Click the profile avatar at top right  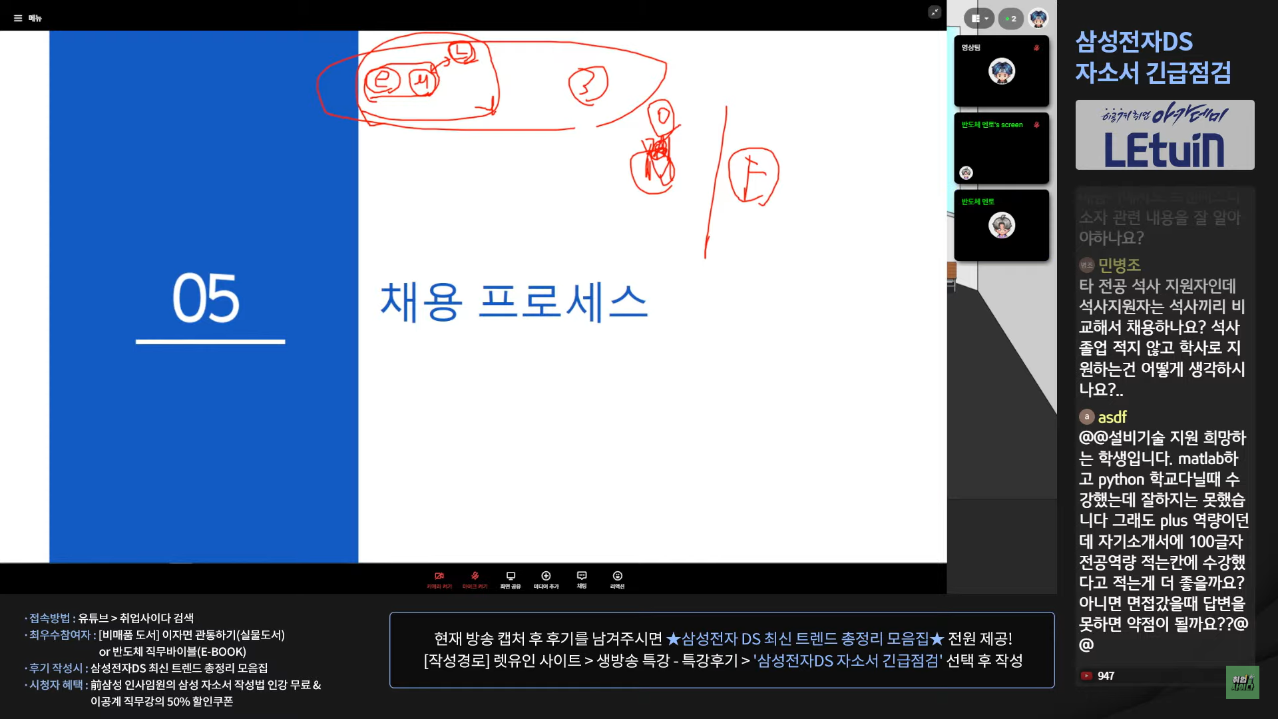coord(1038,19)
